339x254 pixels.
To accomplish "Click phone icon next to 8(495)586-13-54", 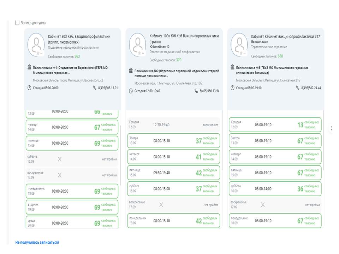I will tap(196, 91).
